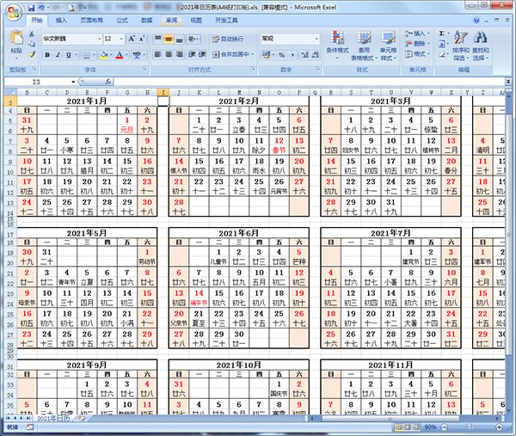Click the Increase Font Size icon

tap(132, 39)
